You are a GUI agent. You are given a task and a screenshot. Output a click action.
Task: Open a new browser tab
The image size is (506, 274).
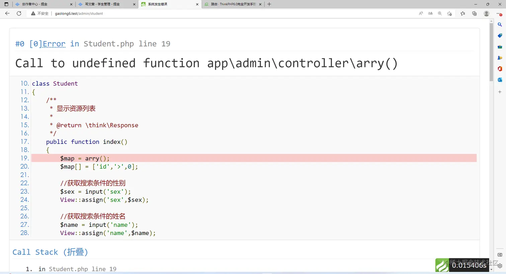coord(269,4)
